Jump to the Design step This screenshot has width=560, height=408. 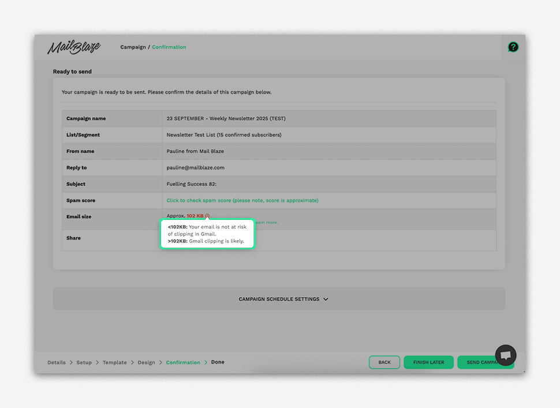(x=146, y=362)
